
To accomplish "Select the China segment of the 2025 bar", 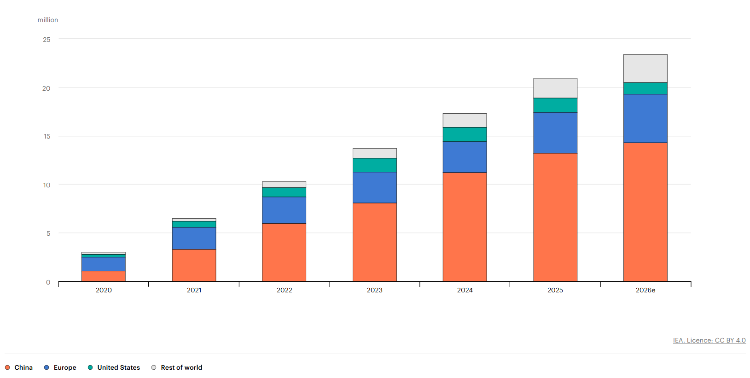I will click(555, 217).
